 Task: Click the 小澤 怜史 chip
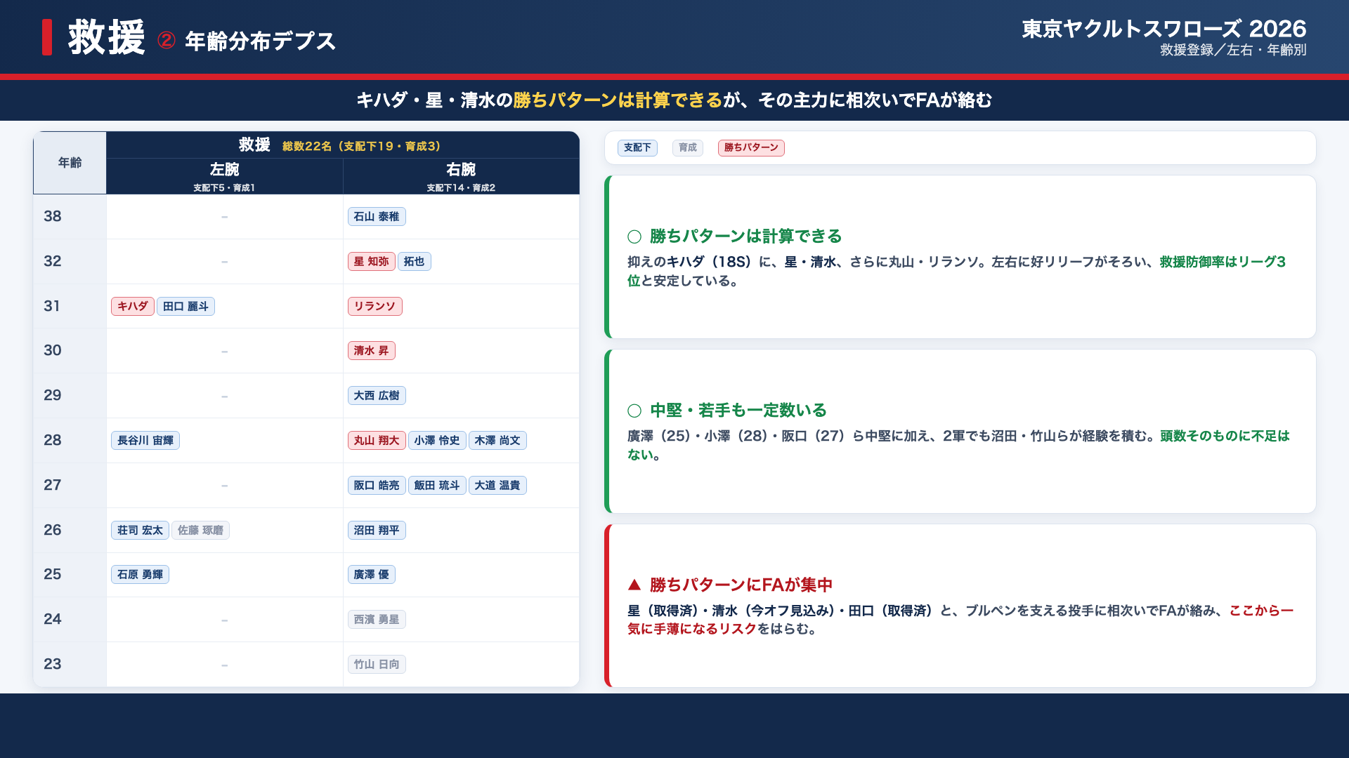pos(437,441)
